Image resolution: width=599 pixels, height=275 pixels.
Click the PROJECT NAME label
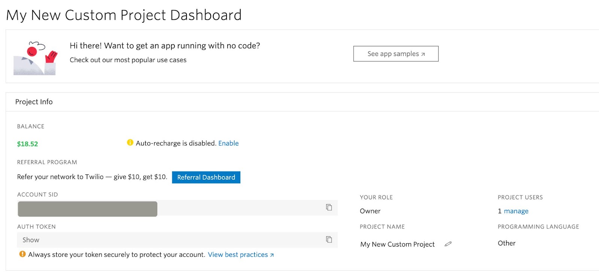[382, 227]
